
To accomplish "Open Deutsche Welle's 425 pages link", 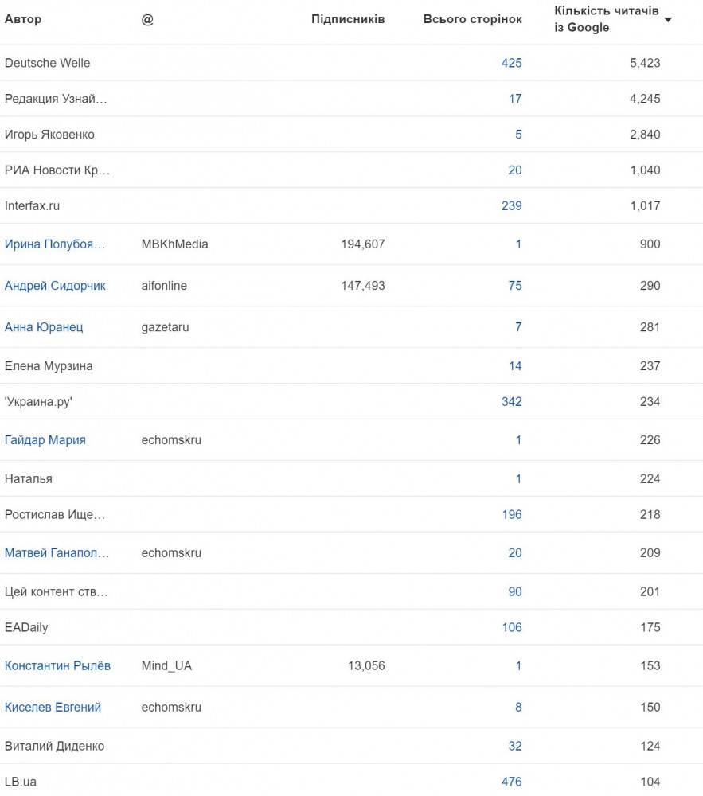I will pyautogui.click(x=512, y=63).
